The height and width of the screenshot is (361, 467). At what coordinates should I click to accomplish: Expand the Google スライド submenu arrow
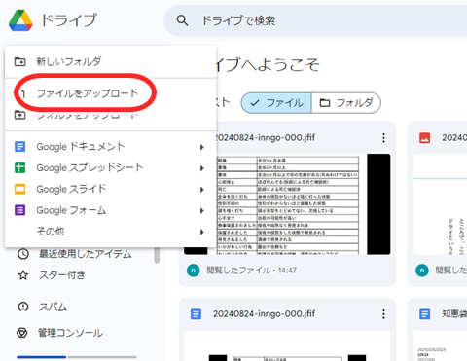pos(202,190)
